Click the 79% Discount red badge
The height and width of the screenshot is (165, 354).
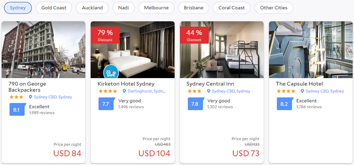pyautogui.click(x=105, y=35)
